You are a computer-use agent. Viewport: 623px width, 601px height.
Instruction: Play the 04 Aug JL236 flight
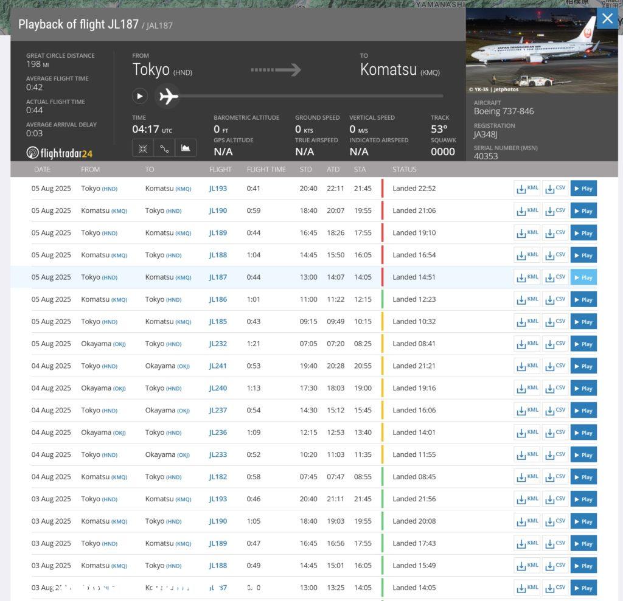pyautogui.click(x=583, y=433)
